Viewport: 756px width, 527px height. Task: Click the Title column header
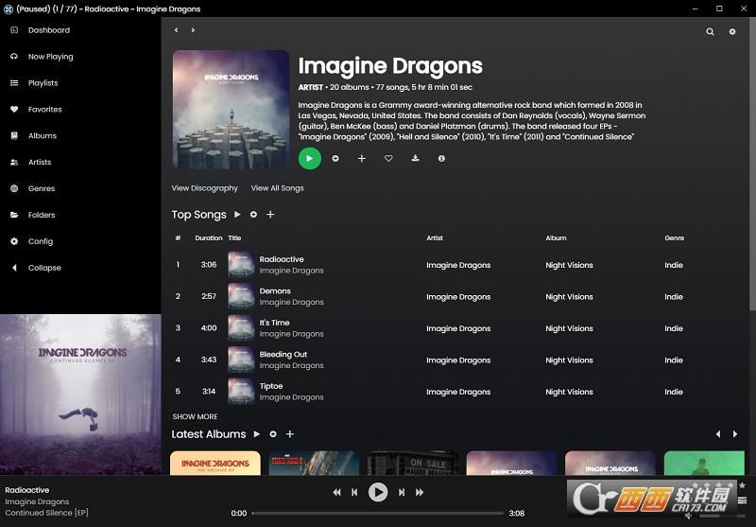234,237
